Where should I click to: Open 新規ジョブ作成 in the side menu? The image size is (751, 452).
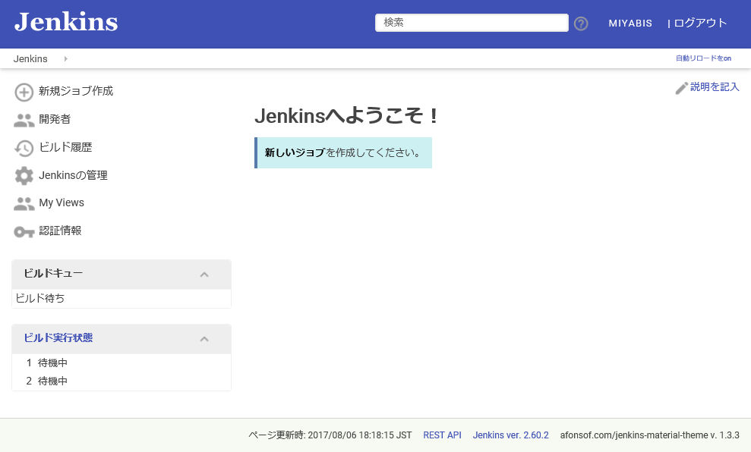click(x=76, y=91)
